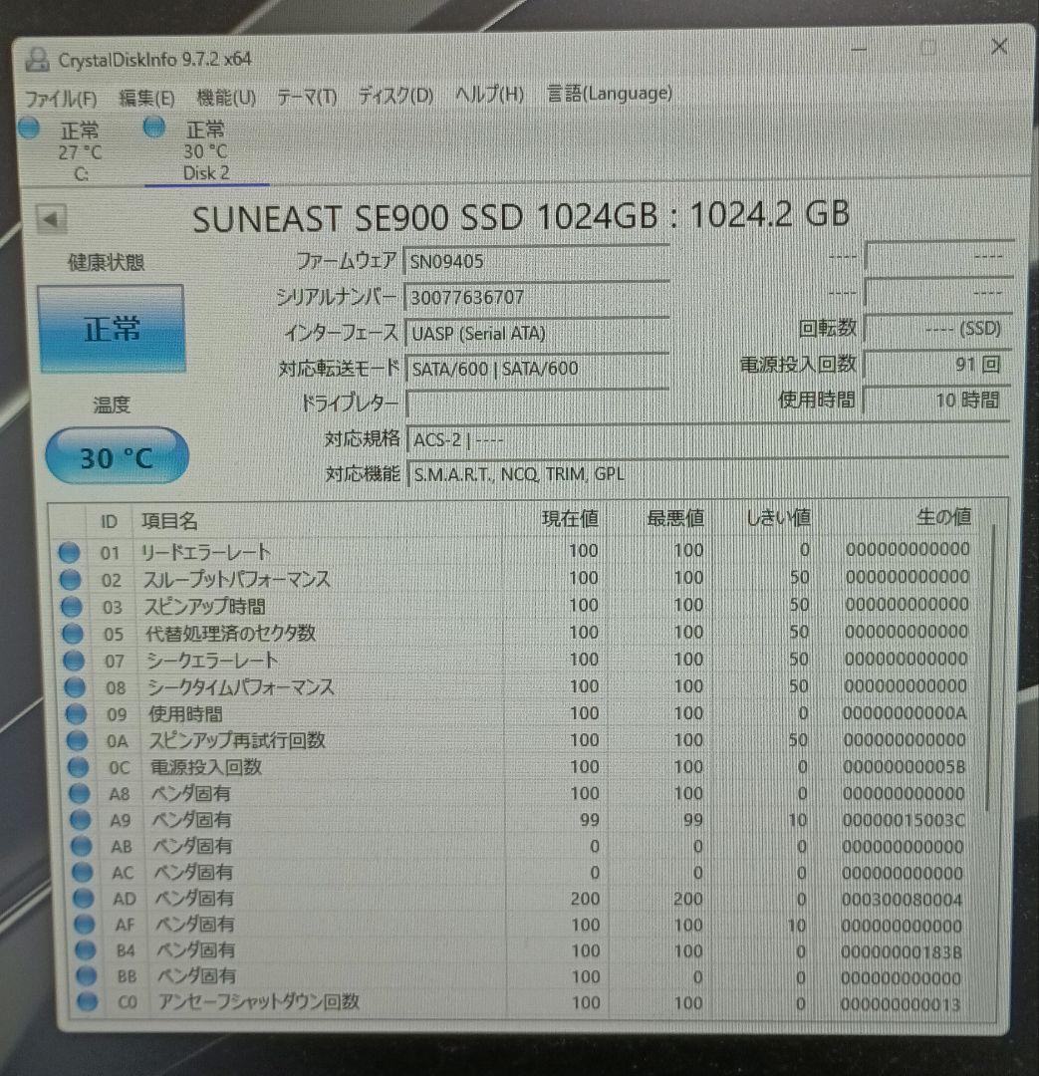Click the usage hours field 10 時間
The image size is (1039, 1076).
pos(936,400)
